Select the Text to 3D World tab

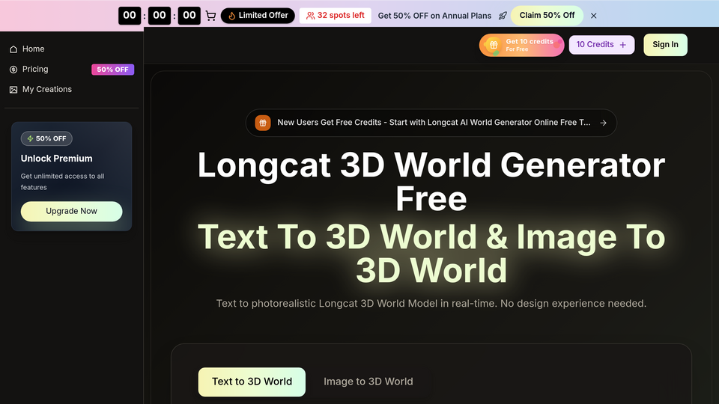tap(252, 382)
